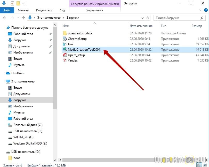Open the boot folder in sidebar

pyautogui.click(x=17, y=158)
